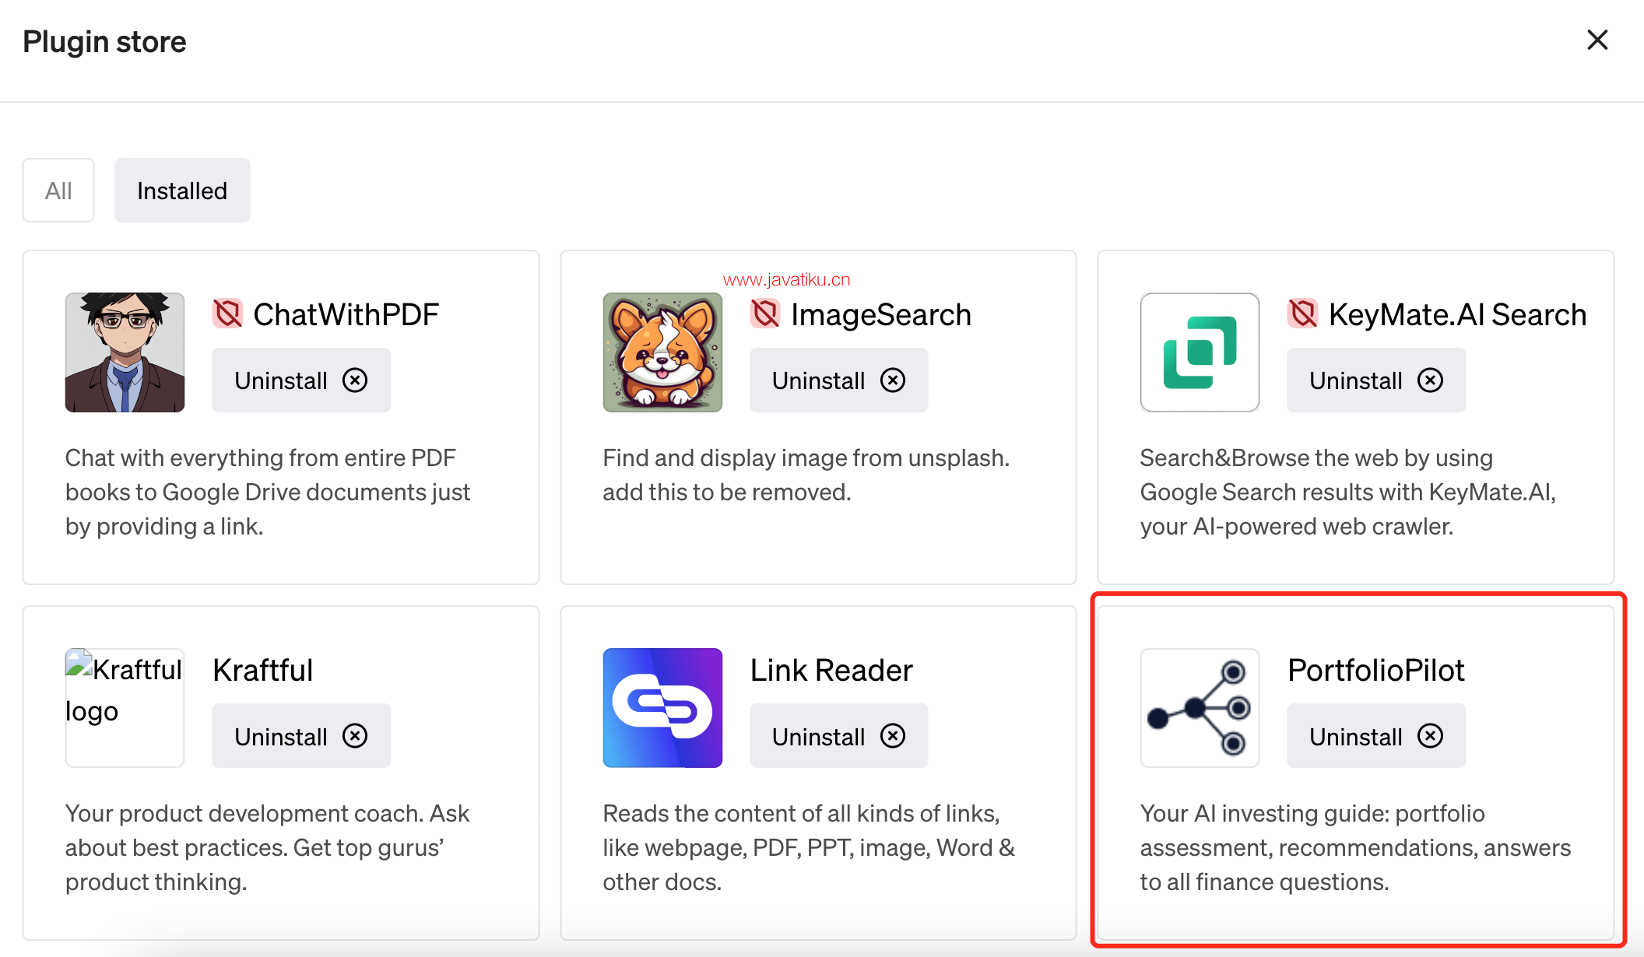Viewport: 1644px width, 957px height.
Task: Close the Plugin store dialog
Action: (x=1597, y=40)
